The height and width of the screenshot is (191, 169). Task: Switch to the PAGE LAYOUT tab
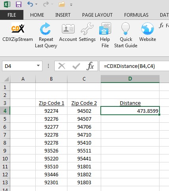[x=97, y=15]
